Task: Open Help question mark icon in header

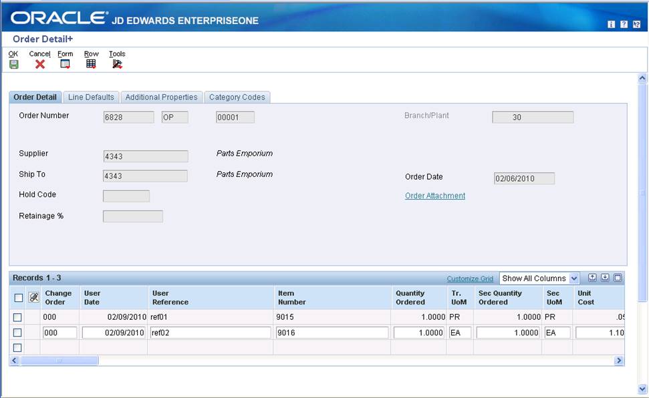Action: 624,25
